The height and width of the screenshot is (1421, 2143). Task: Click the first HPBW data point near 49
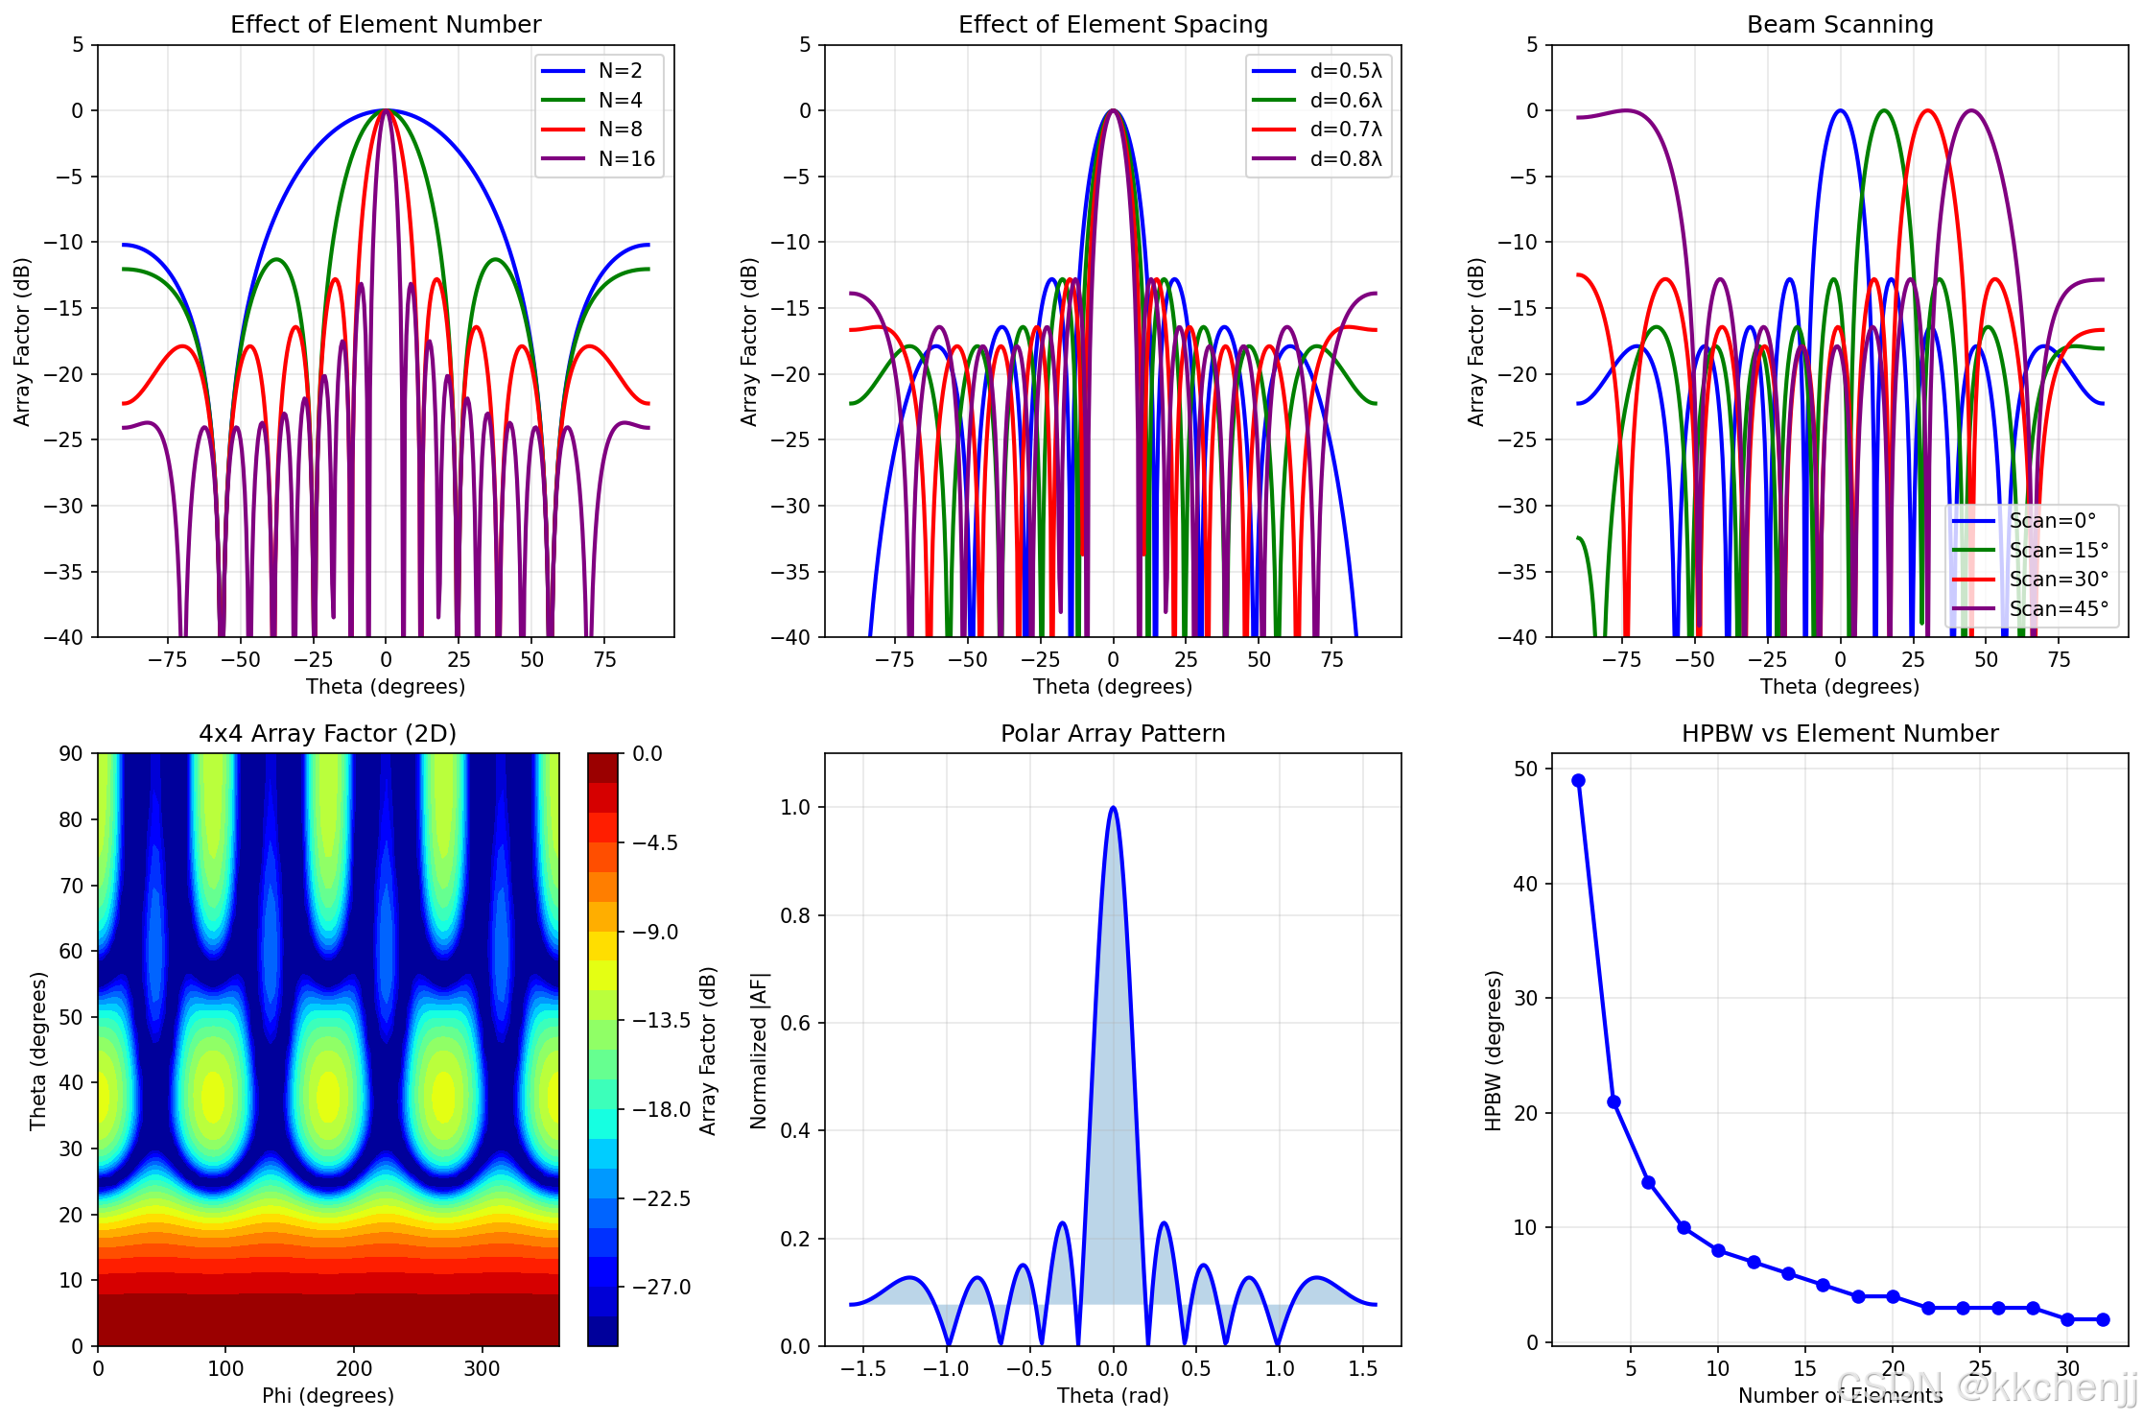point(1578,781)
